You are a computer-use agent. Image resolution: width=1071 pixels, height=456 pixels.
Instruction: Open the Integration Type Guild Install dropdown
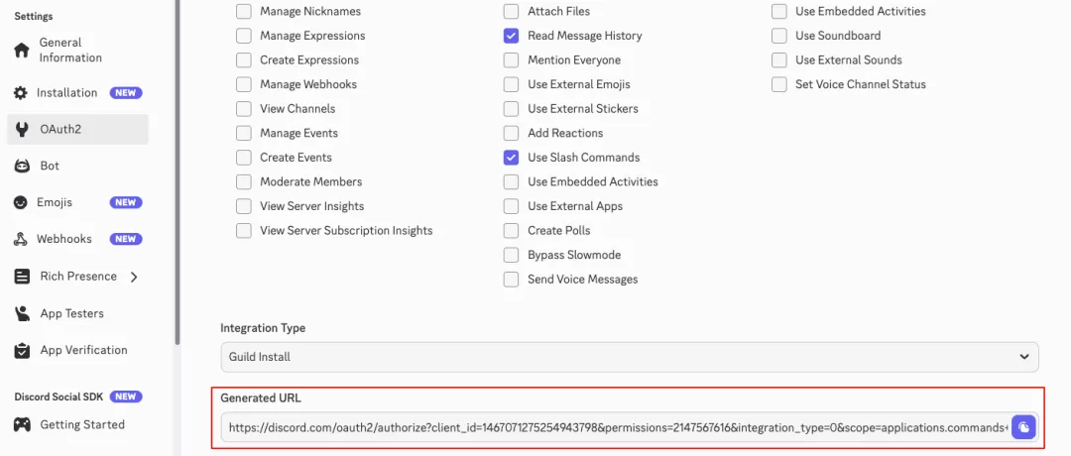click(629, 357)
